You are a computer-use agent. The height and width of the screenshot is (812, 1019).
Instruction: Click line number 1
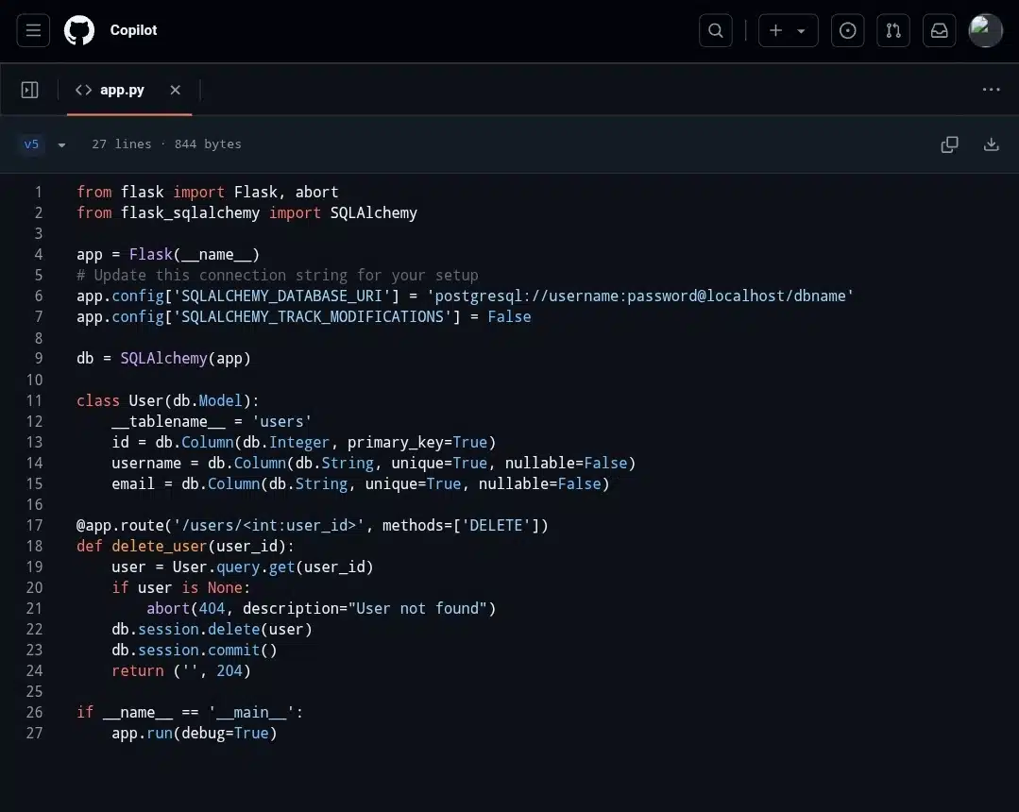click(39, 193)
